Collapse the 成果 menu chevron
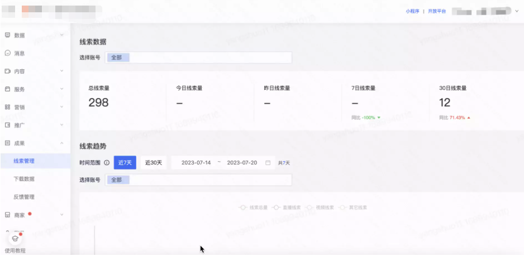The image size is (524, 256). [x=62, y=143]
